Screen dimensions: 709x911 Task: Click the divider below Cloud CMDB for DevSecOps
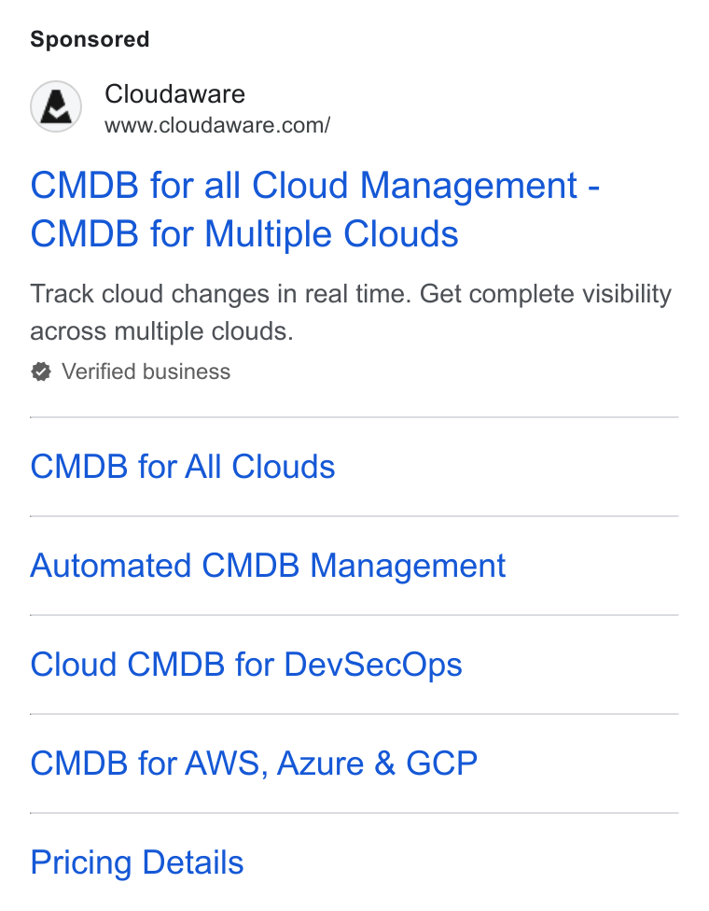[354, 714]
